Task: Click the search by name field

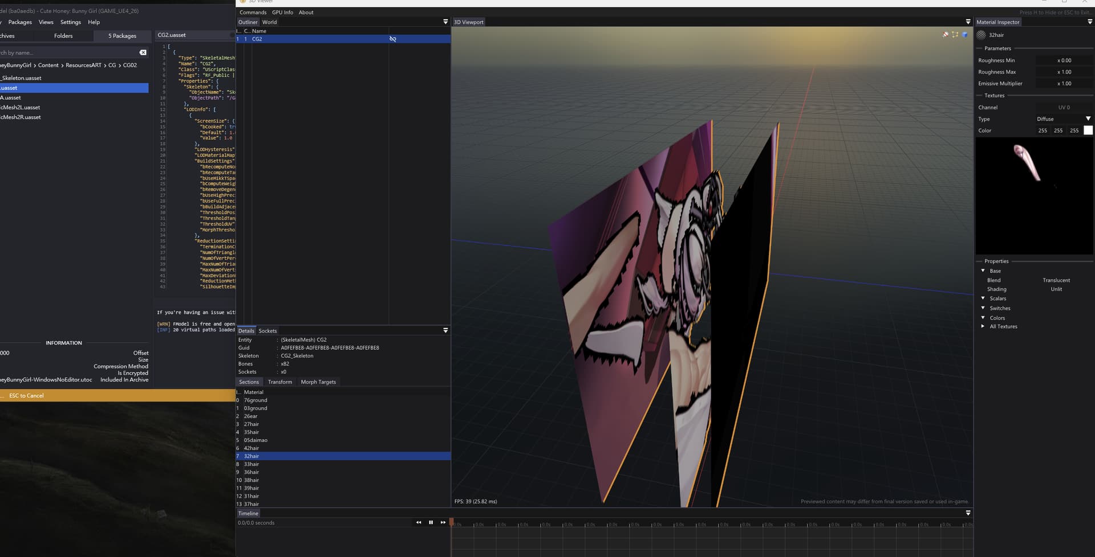Action: pos(68,52)
